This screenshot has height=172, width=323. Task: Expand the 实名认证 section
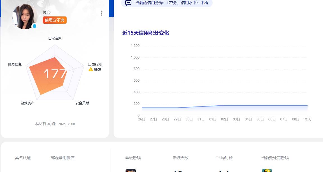(22, 158)
